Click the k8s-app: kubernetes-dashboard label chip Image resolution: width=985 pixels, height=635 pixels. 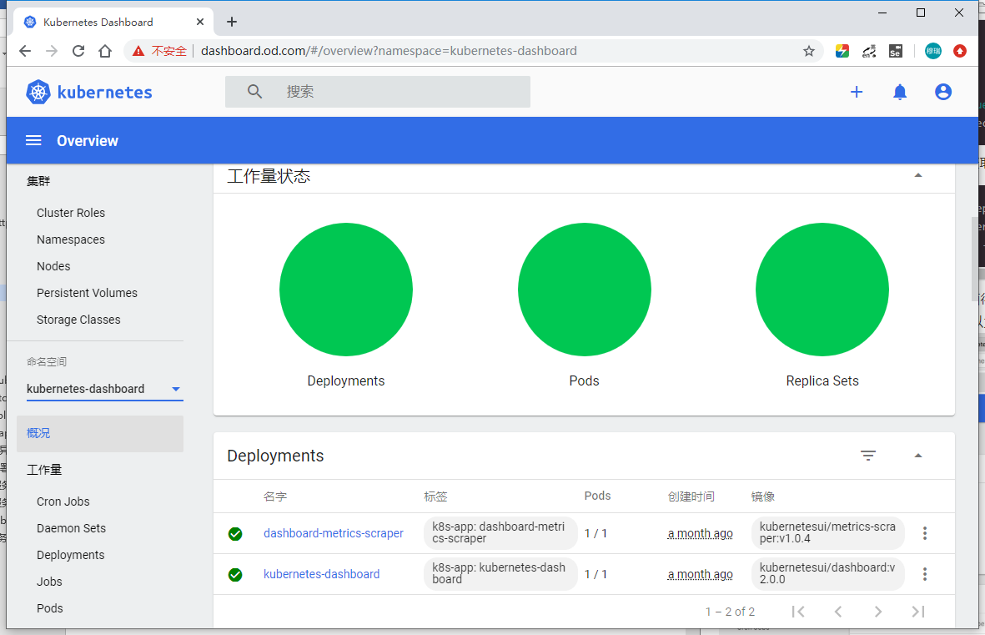[x=500, y=574]
